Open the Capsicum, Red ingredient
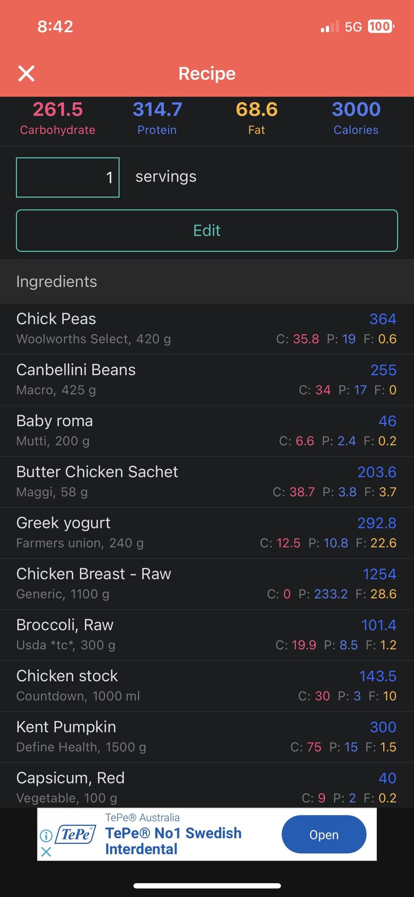 coord(207,786)
